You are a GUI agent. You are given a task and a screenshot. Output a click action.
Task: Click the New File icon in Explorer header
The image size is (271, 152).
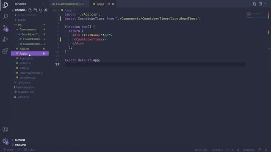(x=30, y=10)
